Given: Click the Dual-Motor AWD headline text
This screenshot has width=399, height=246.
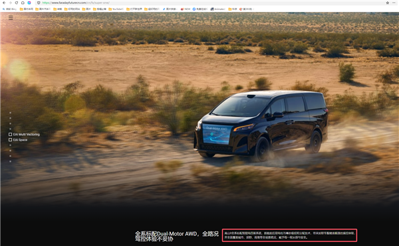Looking at the screenshot, I should [177, 236].
